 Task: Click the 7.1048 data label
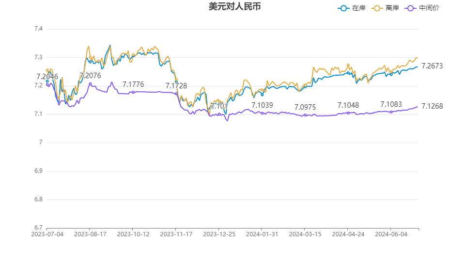point(348,105)
